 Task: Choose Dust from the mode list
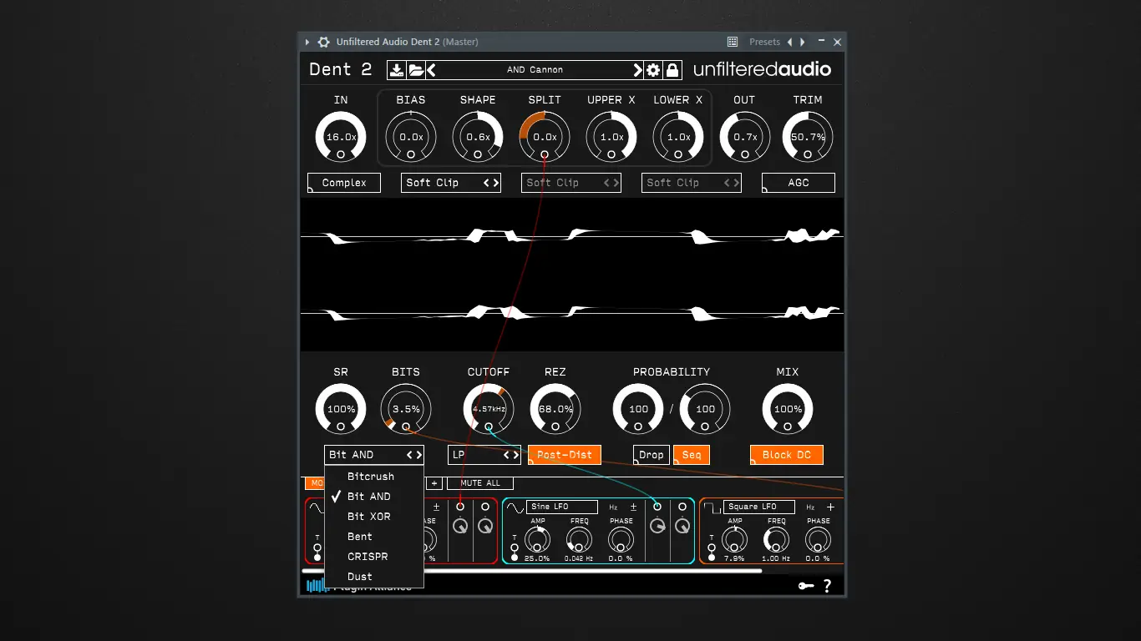pyautogui.click(x=374, y=577)
